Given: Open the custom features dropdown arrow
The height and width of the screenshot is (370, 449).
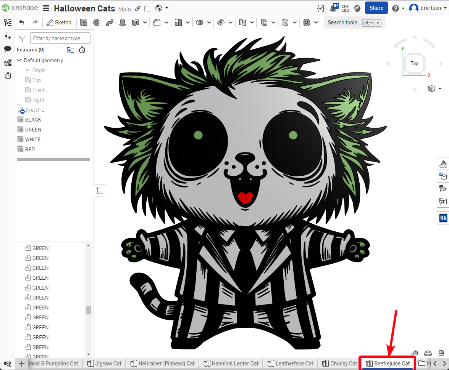Looking at the screenshot, I should tap(316, 22).
